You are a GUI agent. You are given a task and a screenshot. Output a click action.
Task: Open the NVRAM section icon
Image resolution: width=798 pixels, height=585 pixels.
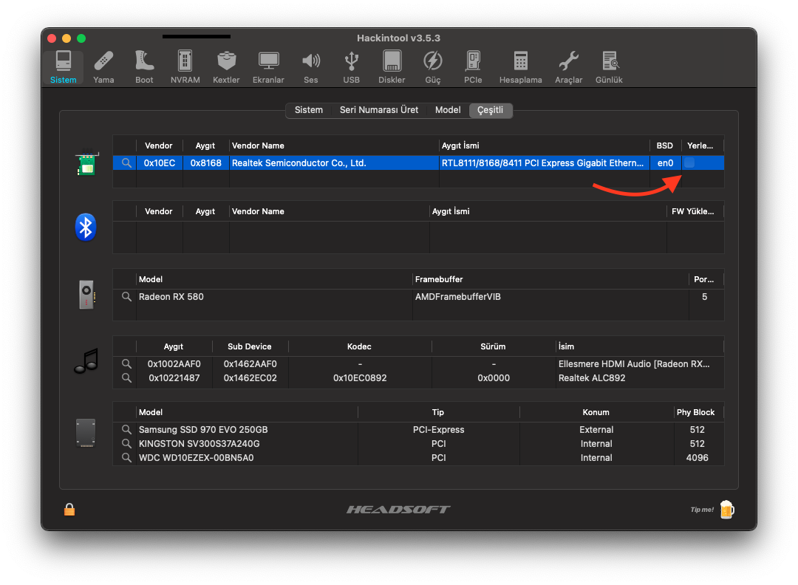point(185,66)
